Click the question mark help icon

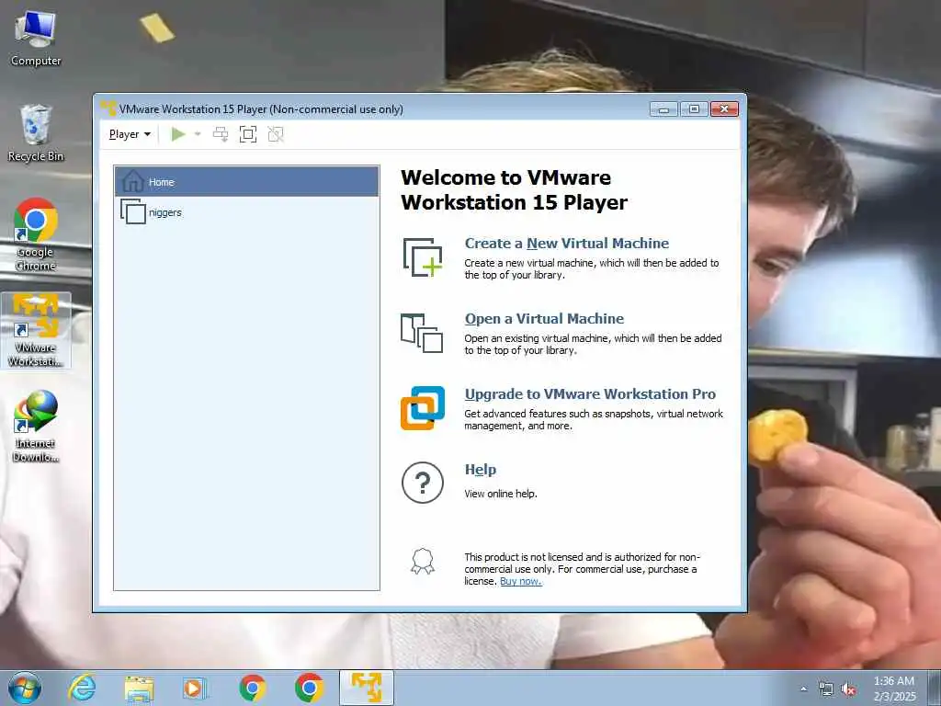pyautogui.click(x=423, y=483)
